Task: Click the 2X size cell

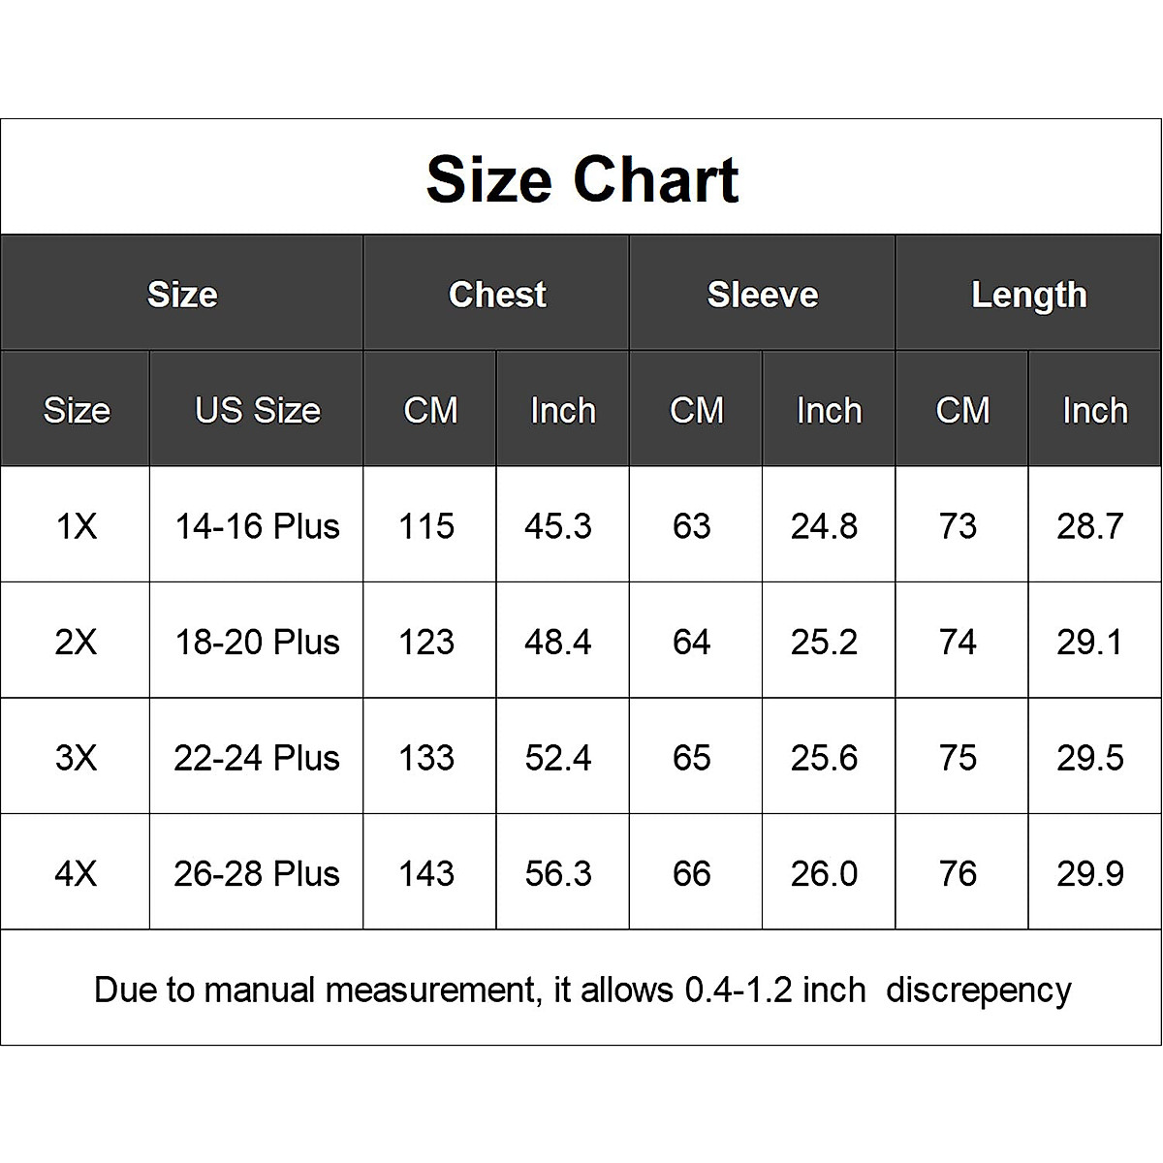Action: pyautogui.click(x=76, y=642)
